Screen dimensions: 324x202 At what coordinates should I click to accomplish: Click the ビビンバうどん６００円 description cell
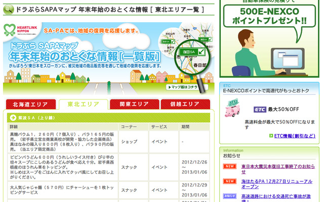[x=63, y=167]
